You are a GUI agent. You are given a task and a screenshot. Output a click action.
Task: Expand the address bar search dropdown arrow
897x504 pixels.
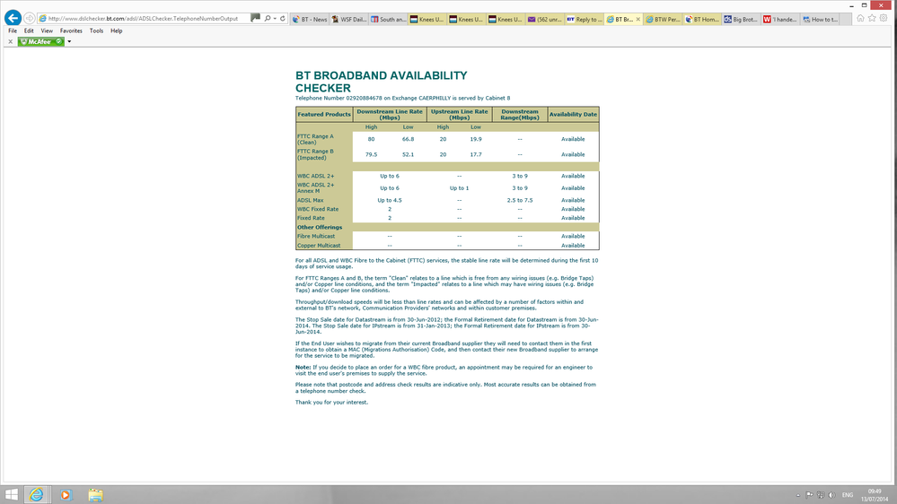click(x=275, y=18)
